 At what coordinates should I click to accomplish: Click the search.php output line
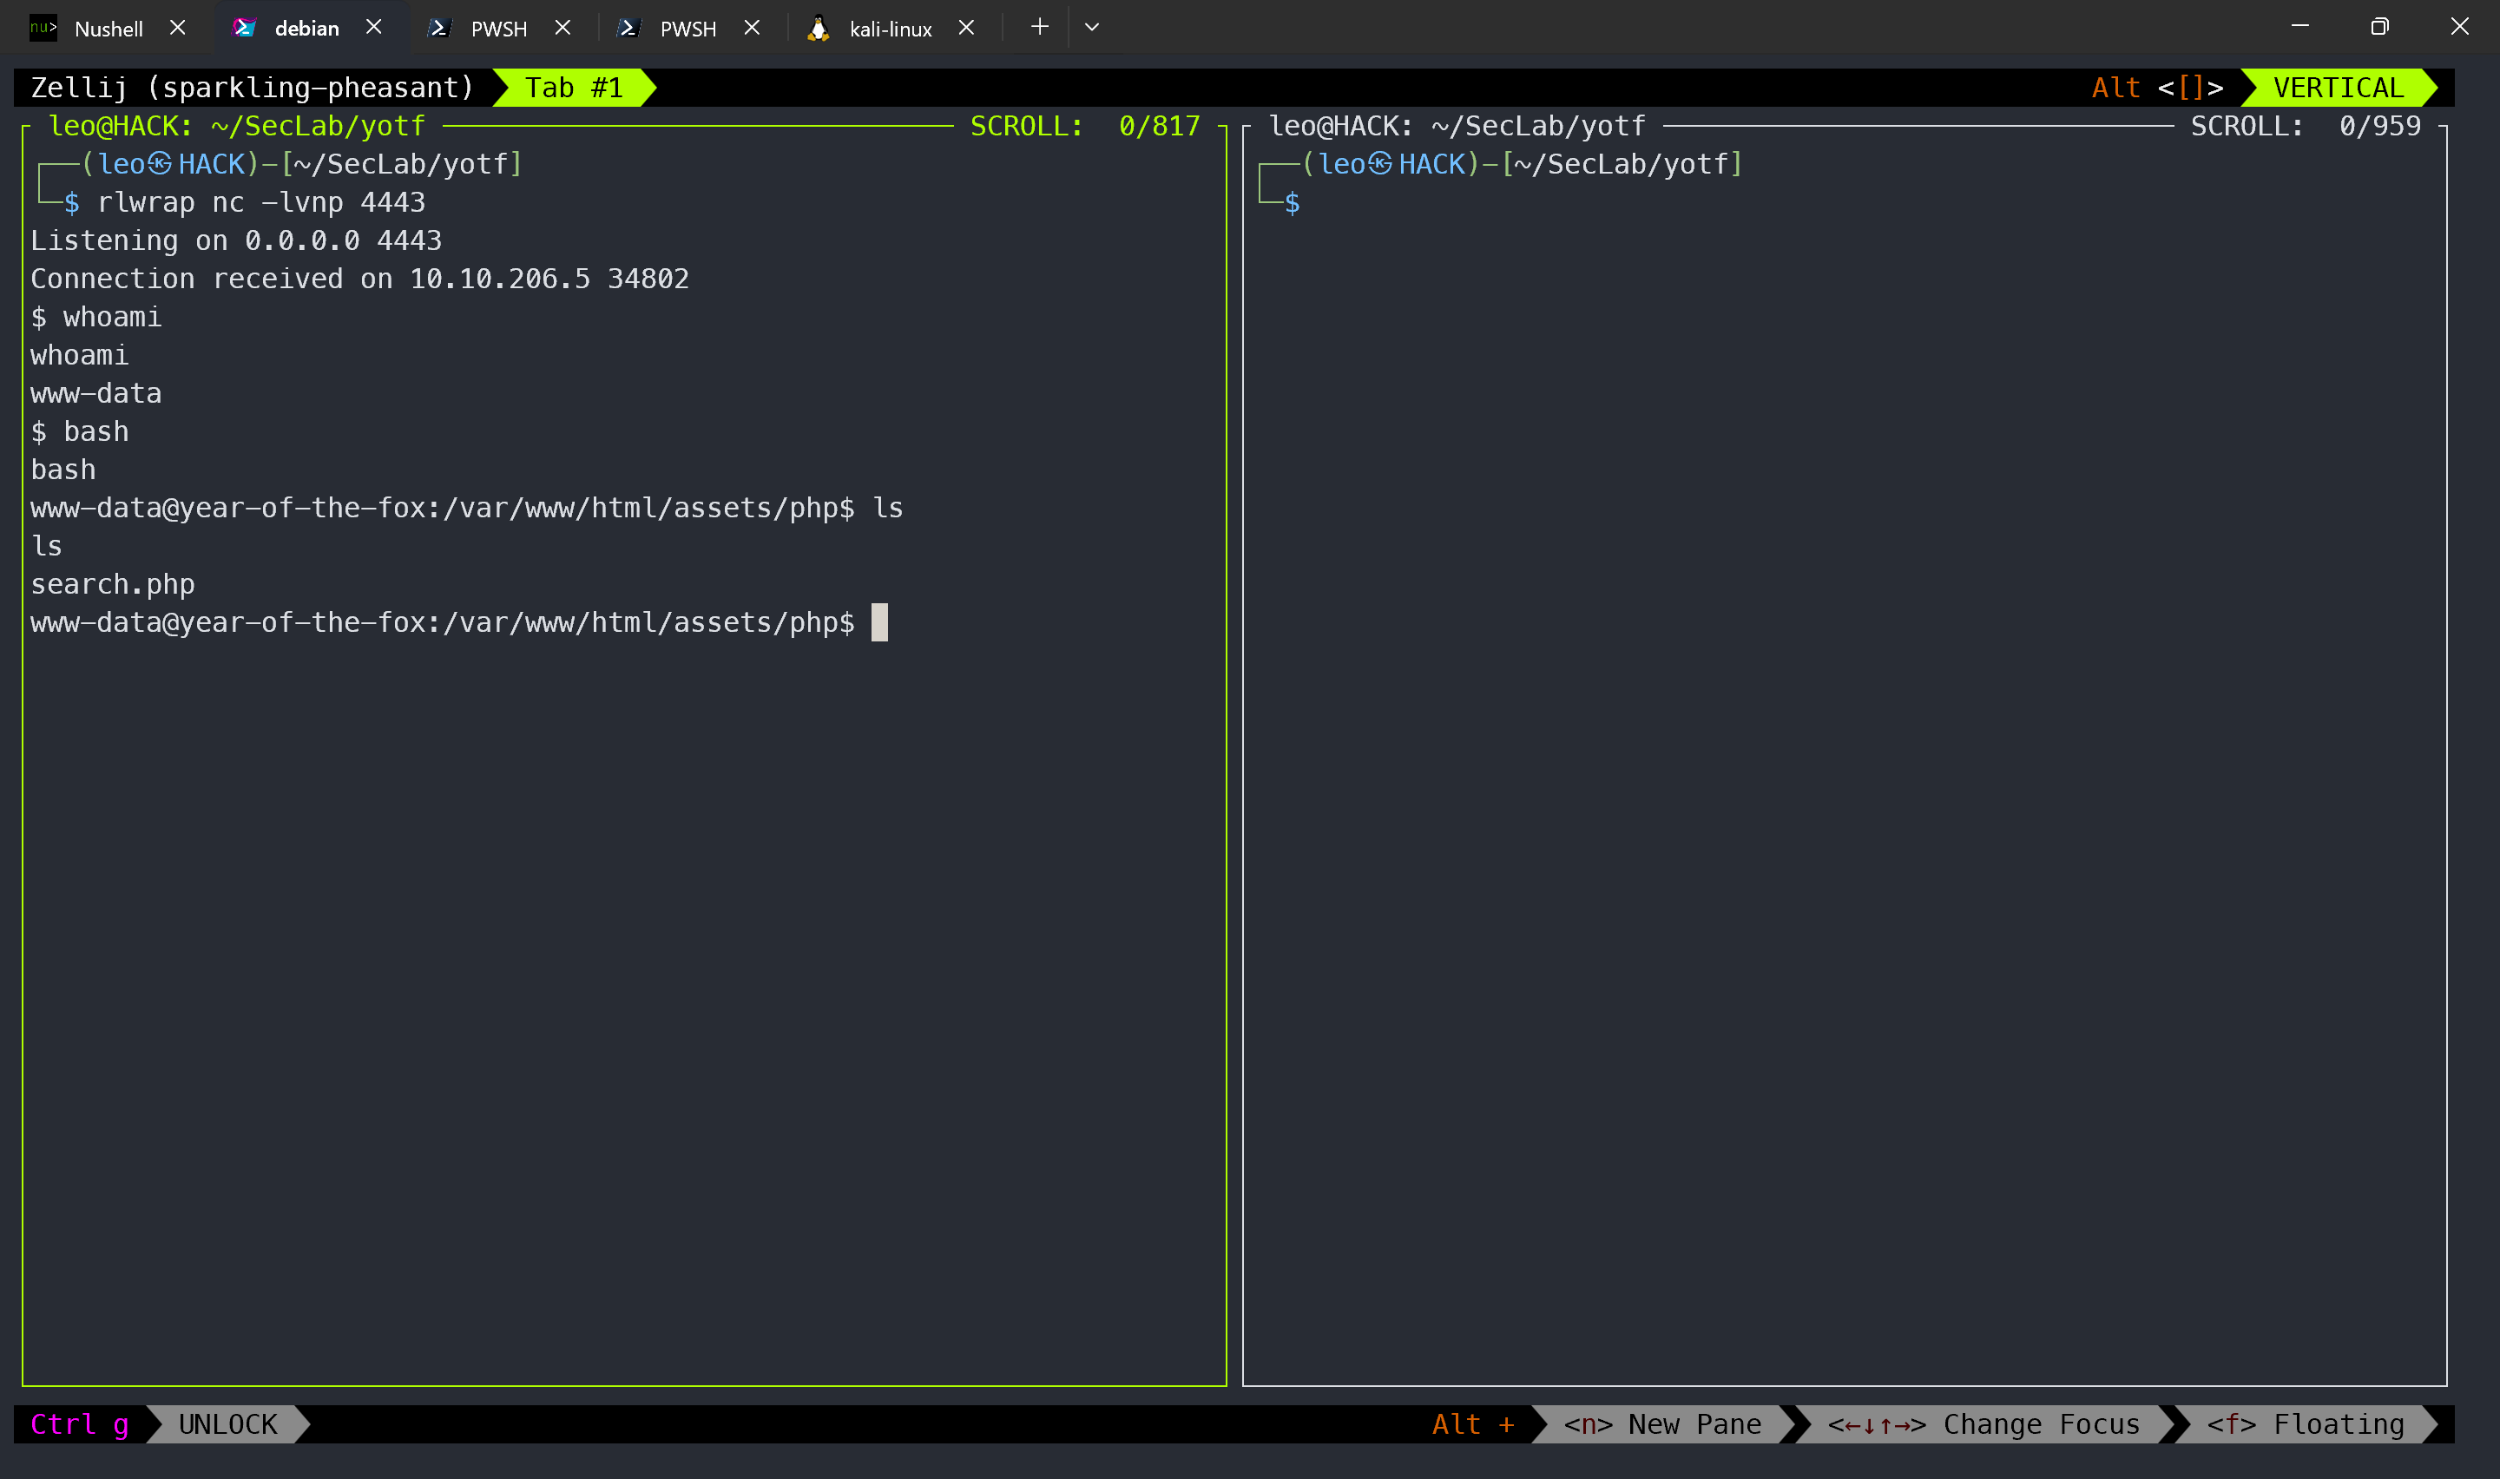click(113, 584)
